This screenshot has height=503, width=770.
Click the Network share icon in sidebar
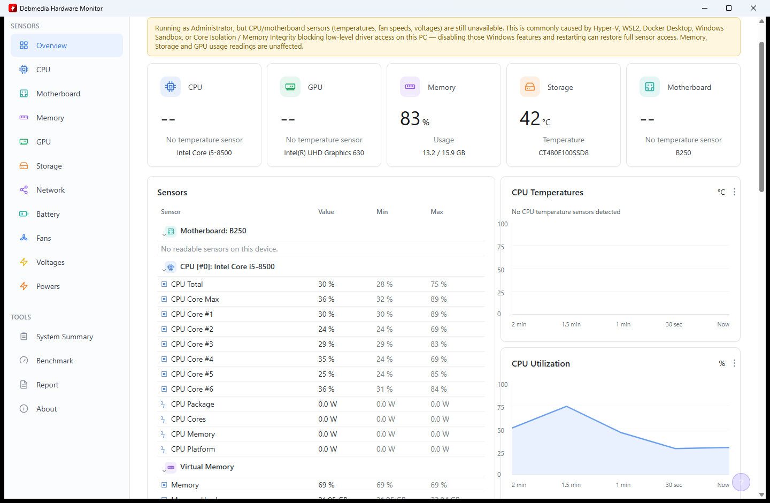(x=24, y=190)
